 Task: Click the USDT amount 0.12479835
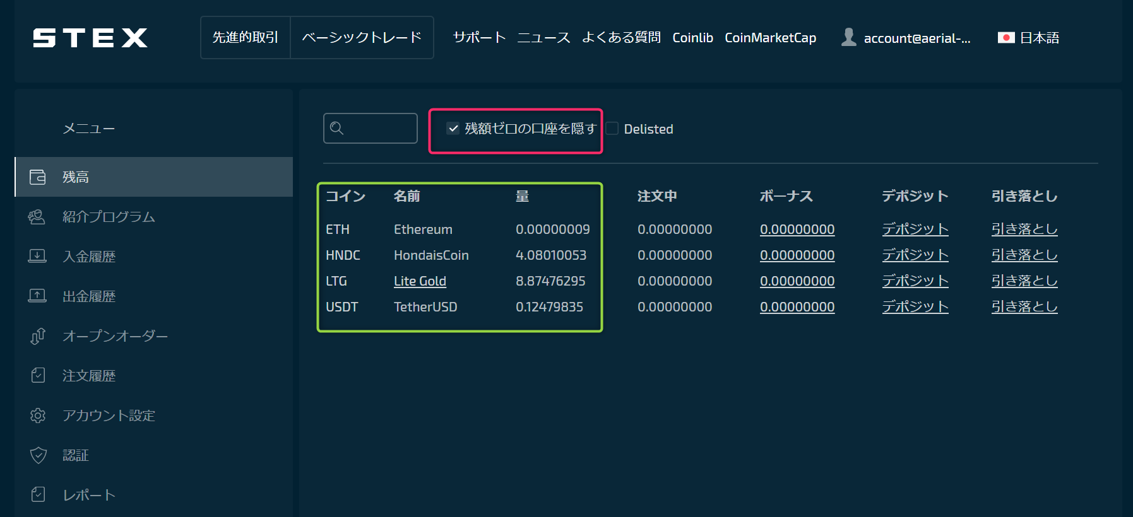click(549, 307)
